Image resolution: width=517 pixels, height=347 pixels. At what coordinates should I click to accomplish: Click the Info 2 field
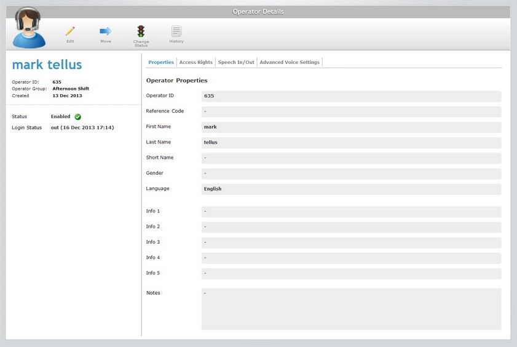[x=351, y=227]
